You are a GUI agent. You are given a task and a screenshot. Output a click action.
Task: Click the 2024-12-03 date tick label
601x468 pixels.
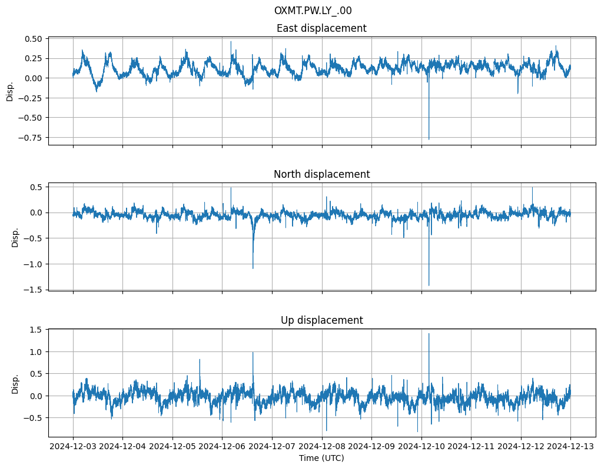tap(73, 446)
